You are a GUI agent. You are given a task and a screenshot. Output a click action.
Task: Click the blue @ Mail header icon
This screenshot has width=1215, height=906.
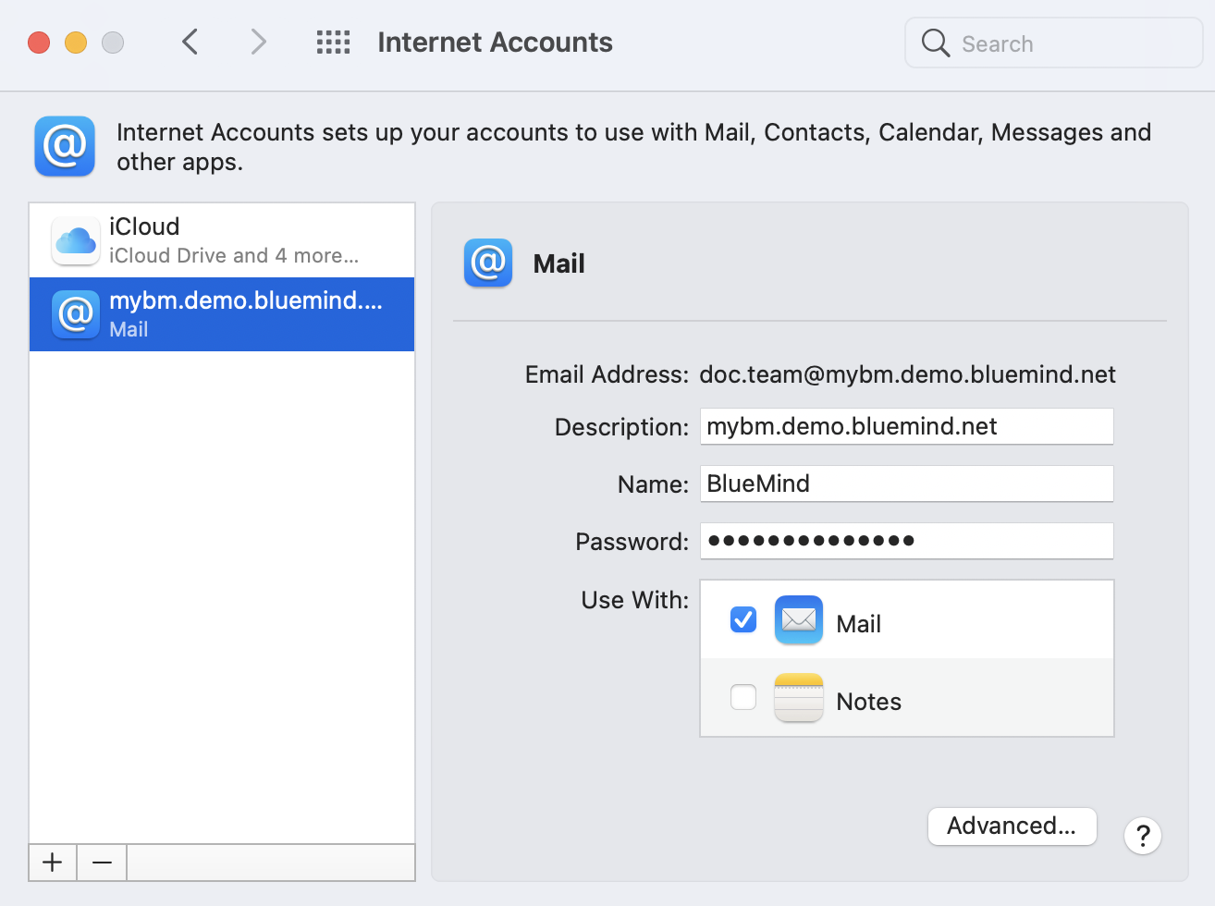[488, 263]
